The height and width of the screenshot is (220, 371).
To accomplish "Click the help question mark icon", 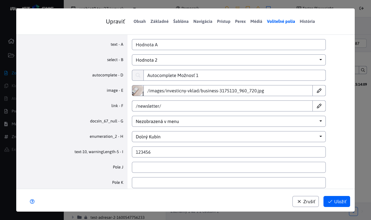I will [x=32, y=201].
